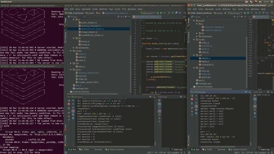Toggle Project side tab in PaaS_Server window
Screen dimensions: 274x154
[x=66, y=22]
